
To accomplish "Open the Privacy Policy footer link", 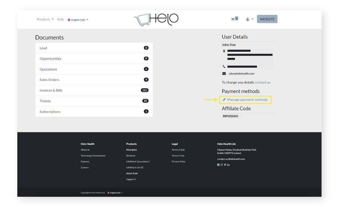I will (178, 162).
